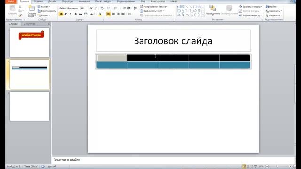Click the Cut scissors icon
This screenshot has width=301, height=169.
pyautogui.click(x=20, y=7)
